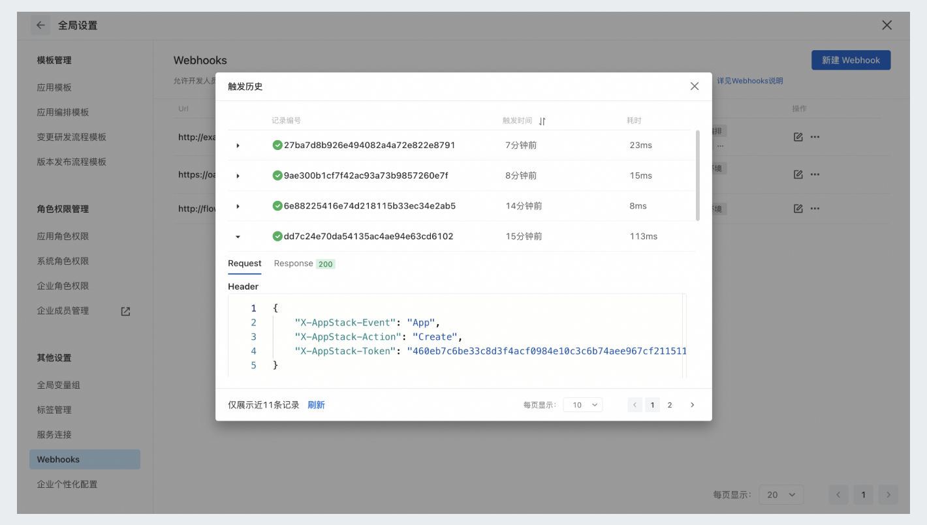The height and width of the screenshot is (525, 927).
Task: Expand record 27ba7d8b926e494082a4a72e822e8791
Action: 238,145
